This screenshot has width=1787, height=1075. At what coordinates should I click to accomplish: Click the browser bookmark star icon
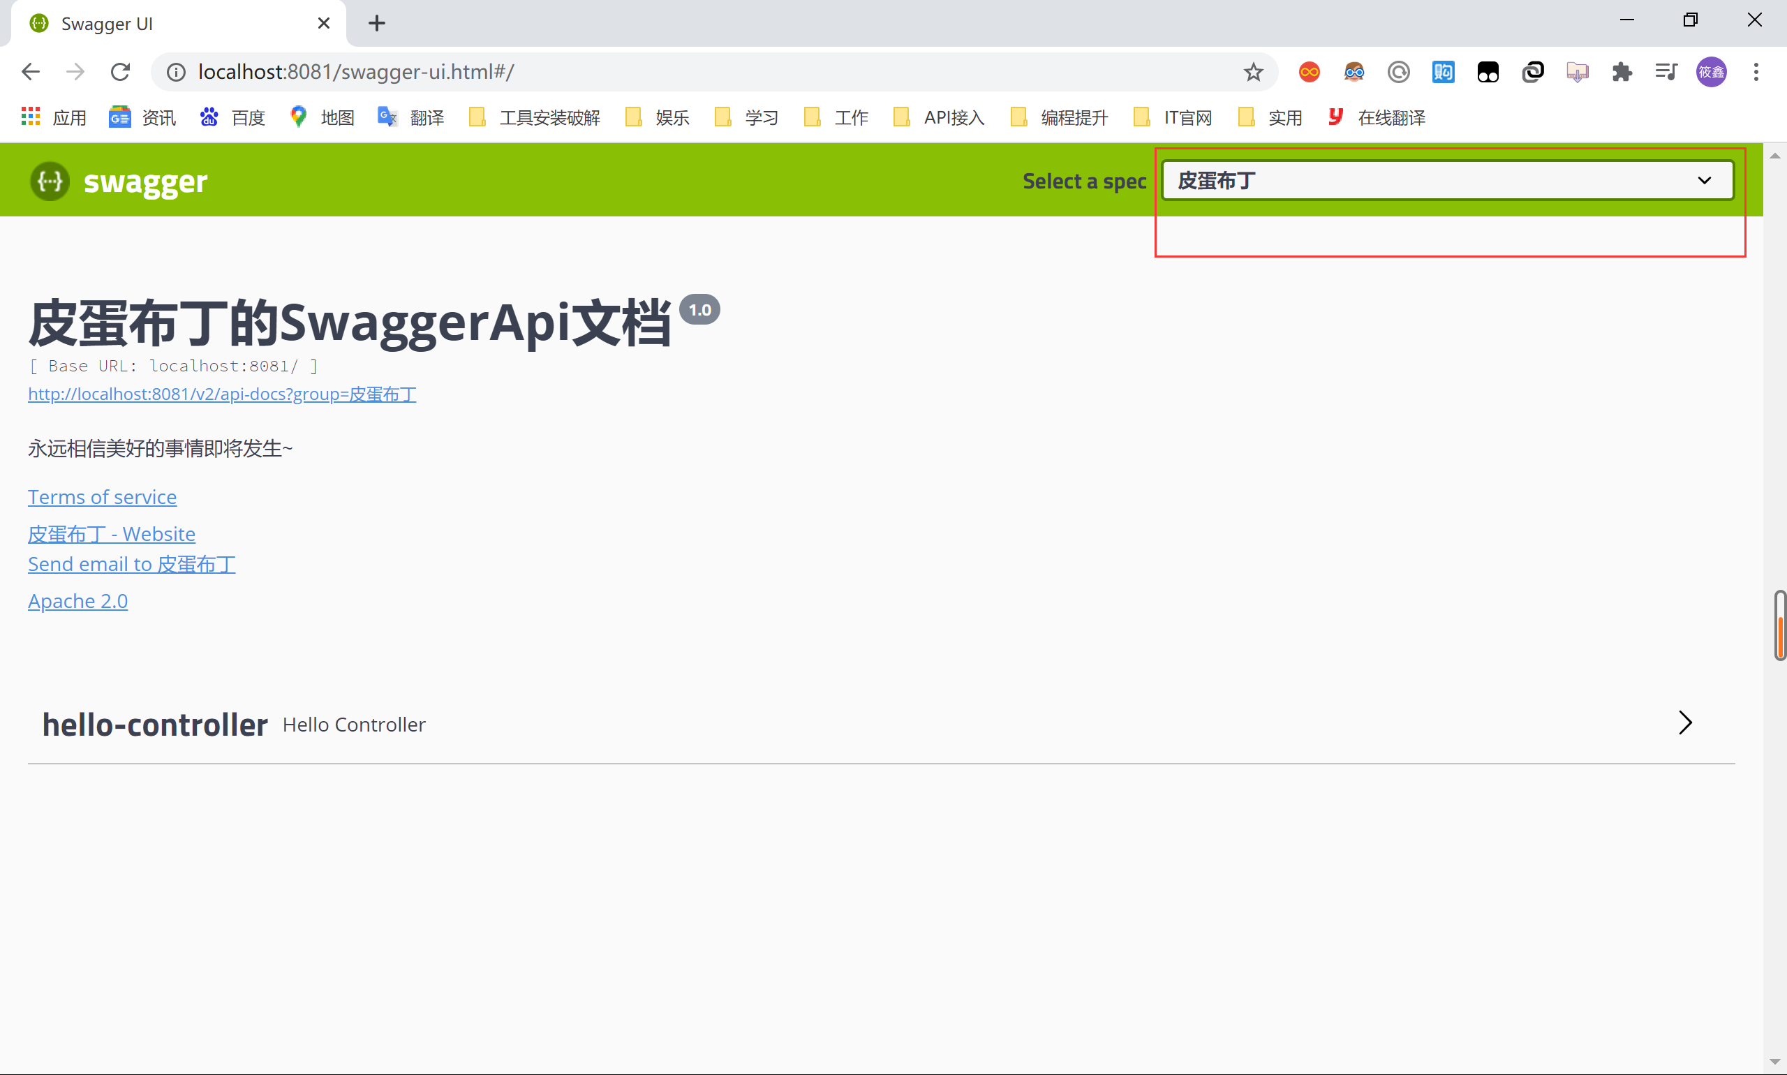click(x=1252, y=71)
